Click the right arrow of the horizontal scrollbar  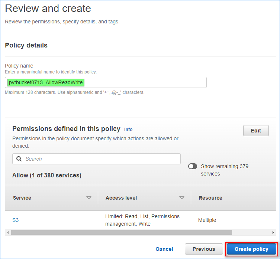(x=274, y=232)
